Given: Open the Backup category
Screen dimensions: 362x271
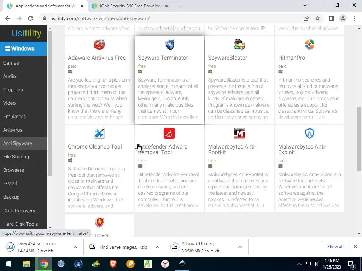Looking at the screenshot, I should 11,197.
